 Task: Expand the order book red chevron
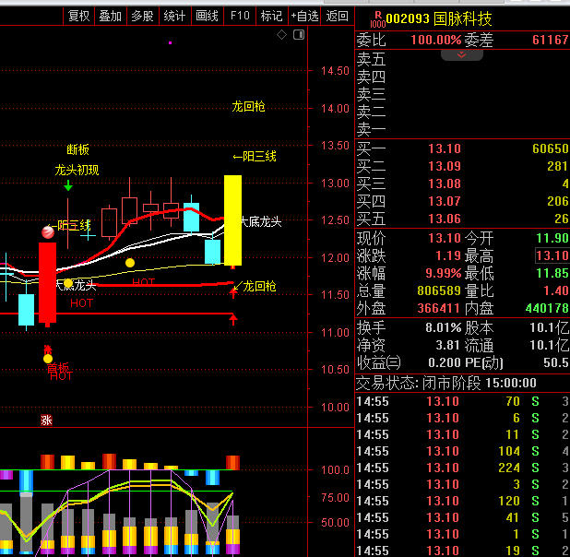coord(461,54)
